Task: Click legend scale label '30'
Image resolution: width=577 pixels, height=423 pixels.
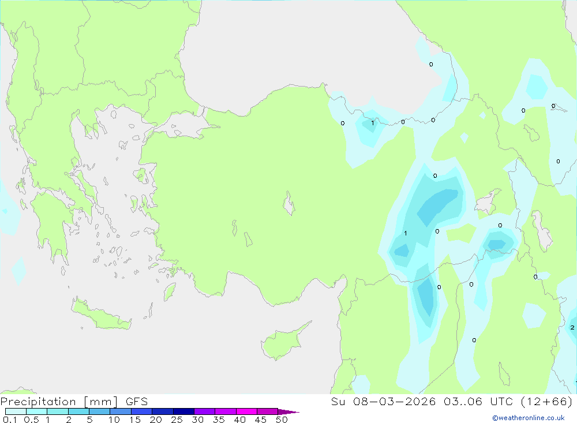Action: tap(198, 420)
